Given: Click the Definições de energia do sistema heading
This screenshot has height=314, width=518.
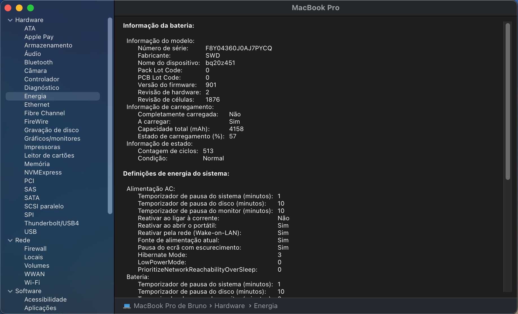Looking at the screenshot, I should click(176, 174).
